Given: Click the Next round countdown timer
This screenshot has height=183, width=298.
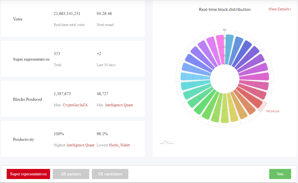Looking at the screenshot, I should [x=104, y=14].
